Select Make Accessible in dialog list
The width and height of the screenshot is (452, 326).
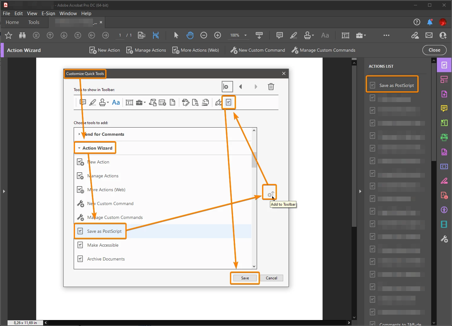tap(163, 245)
